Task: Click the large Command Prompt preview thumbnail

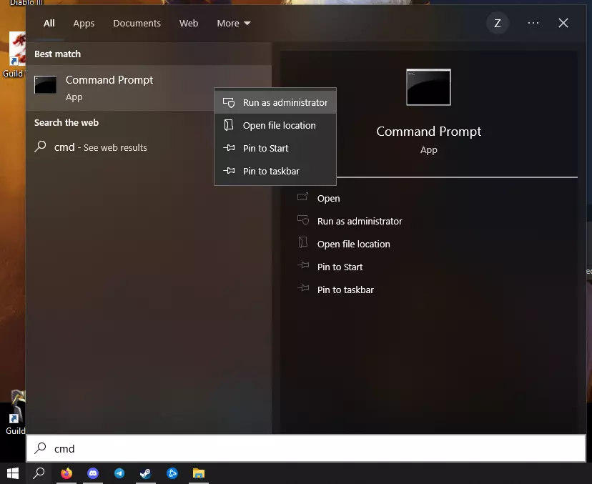Action: tap(428, 87)
